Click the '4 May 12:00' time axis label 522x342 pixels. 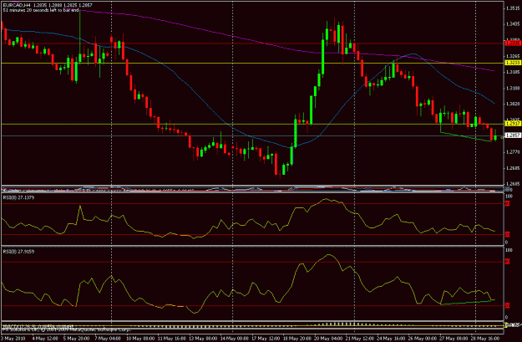tap(44, 339)
